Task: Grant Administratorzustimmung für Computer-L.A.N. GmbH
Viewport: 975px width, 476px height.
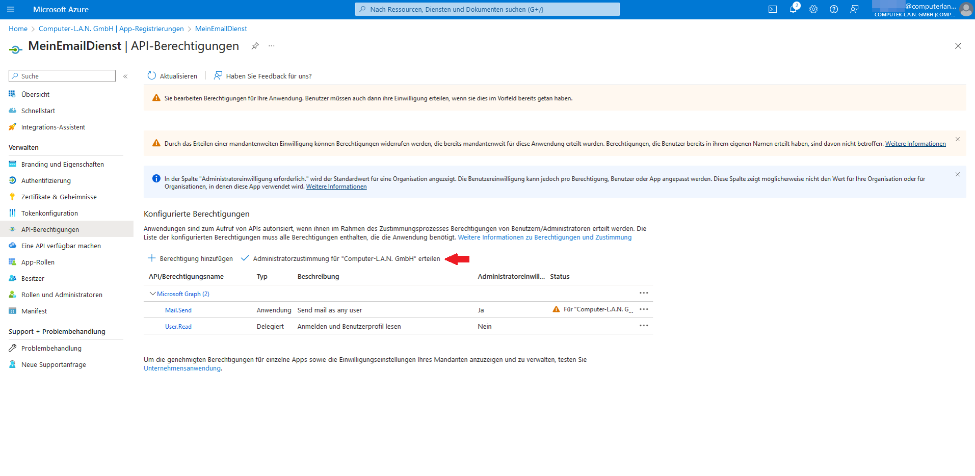Action: 340,258
